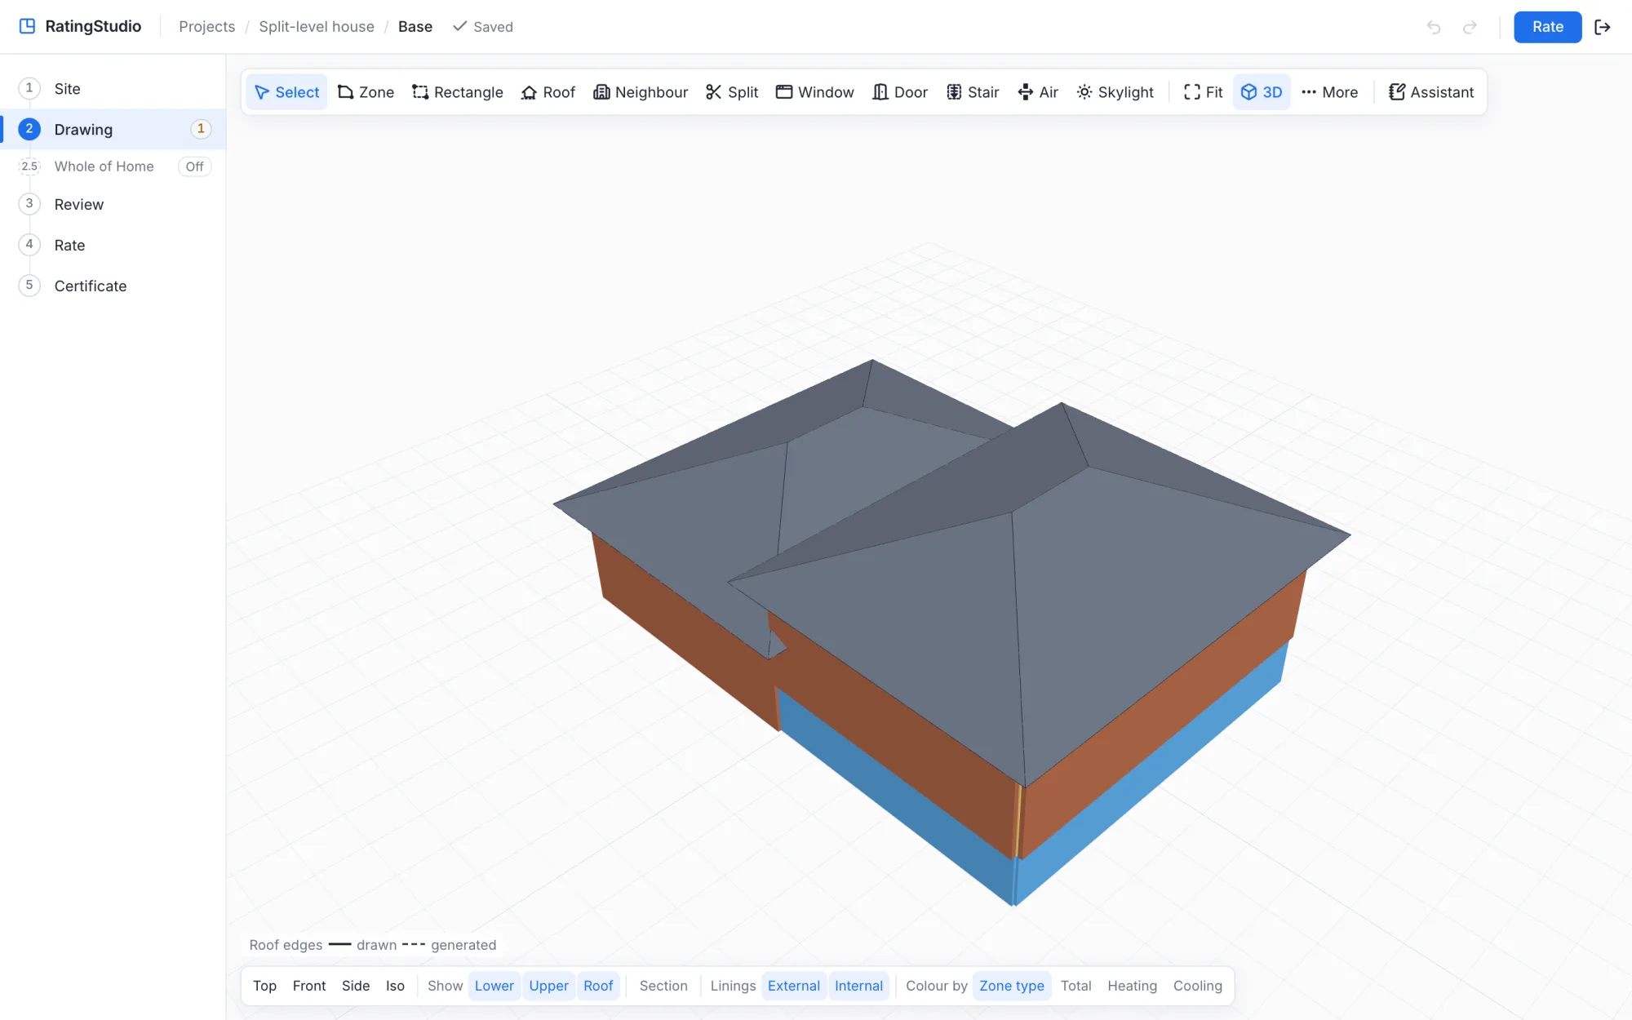Open the Rate step in sidebar

[113, 245]
